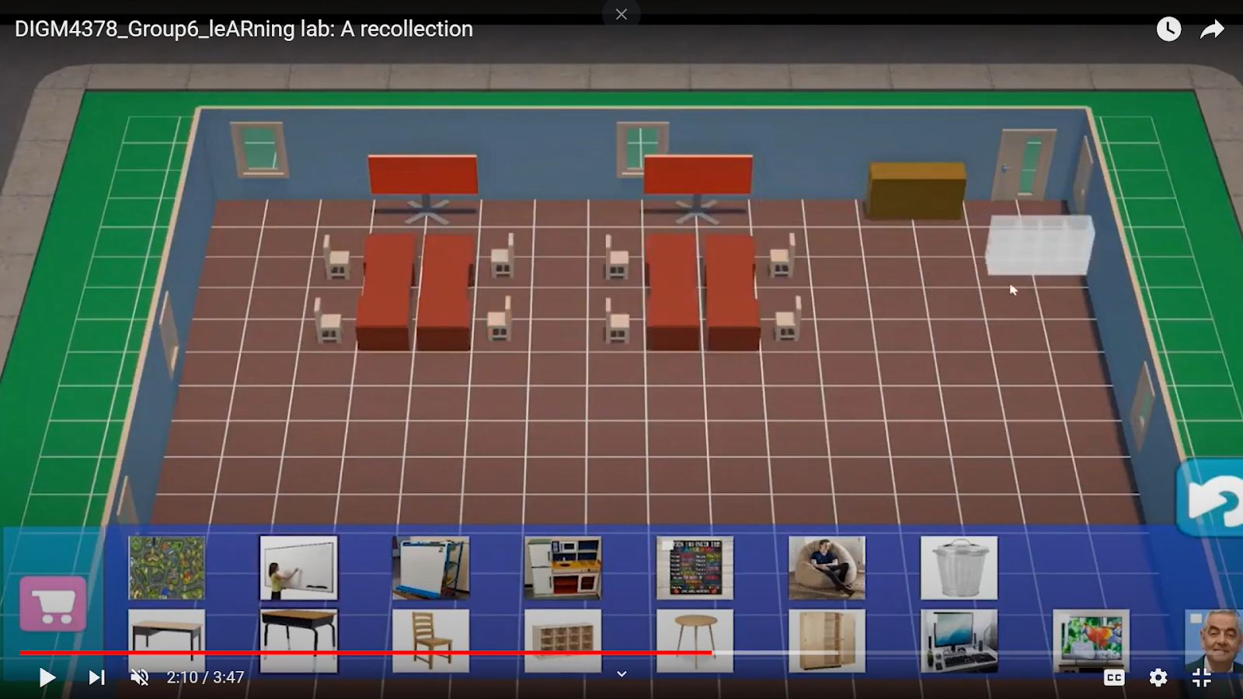1243x699 pixels.
Task: Pick the desktop computer item
Action: click(959, 638)
